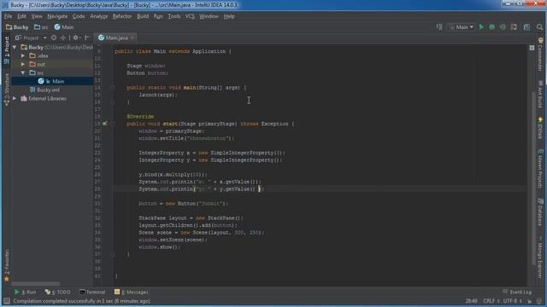Toggle fold marker at the main method closing brace
The width and height of the screenshot is (547, 307).
(113, 102)
